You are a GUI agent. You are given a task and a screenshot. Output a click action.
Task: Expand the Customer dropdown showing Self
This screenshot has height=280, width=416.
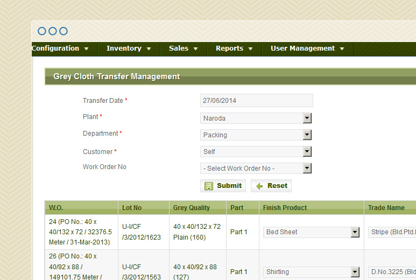[x=256, y=151]
